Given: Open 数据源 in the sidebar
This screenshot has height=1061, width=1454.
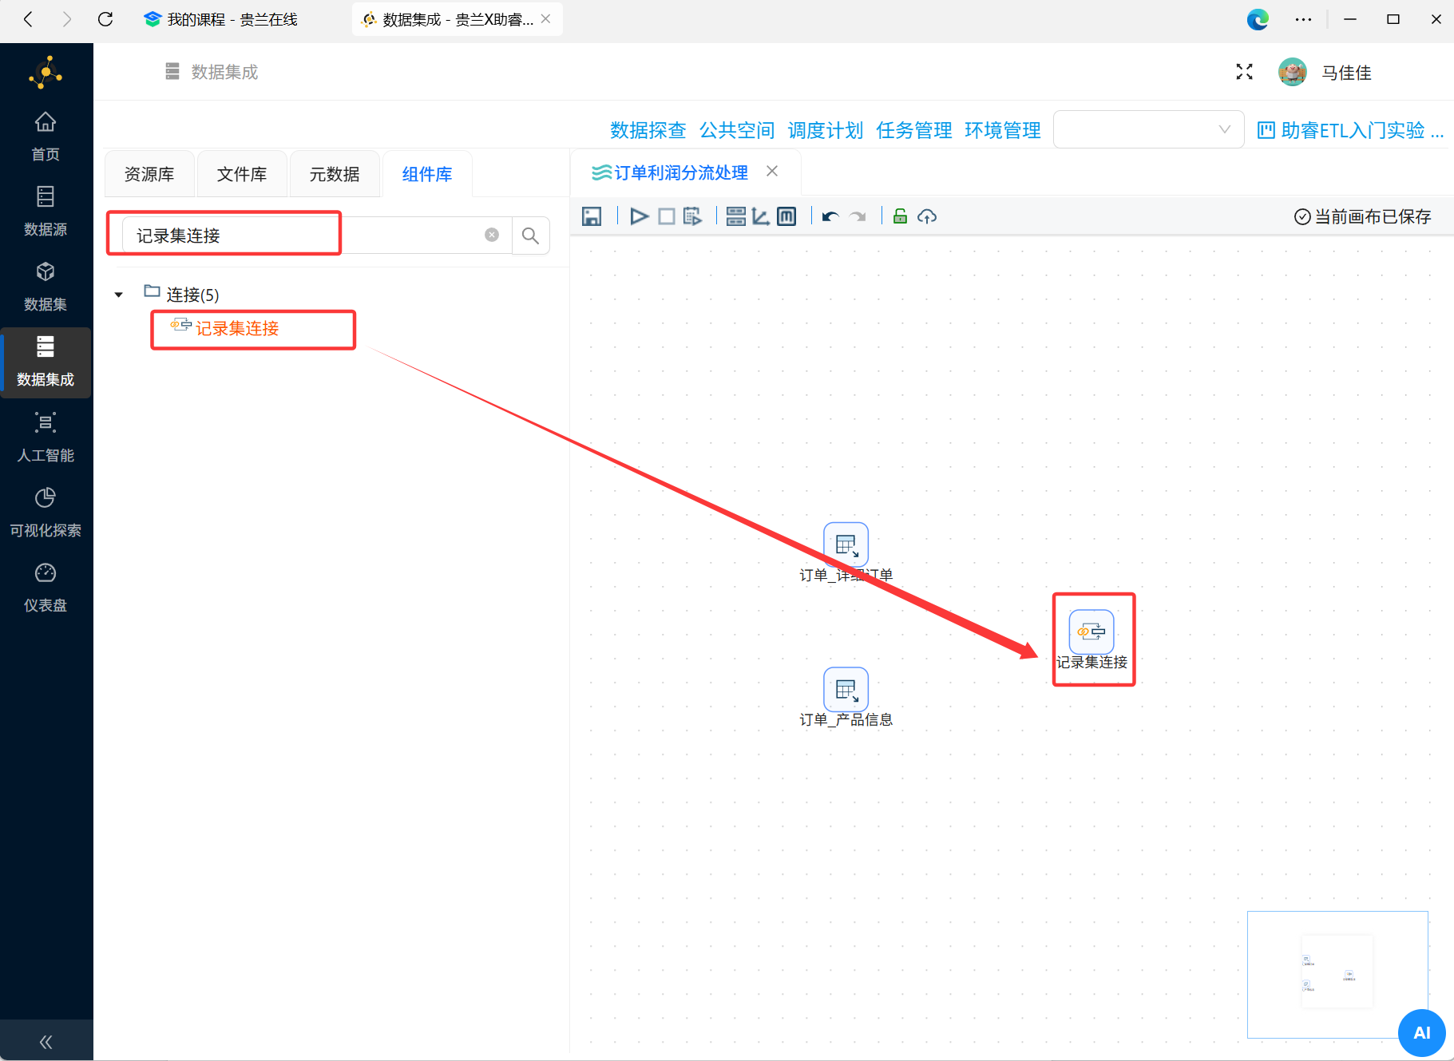Looking at the screenshot, I should tap(46, 212).
